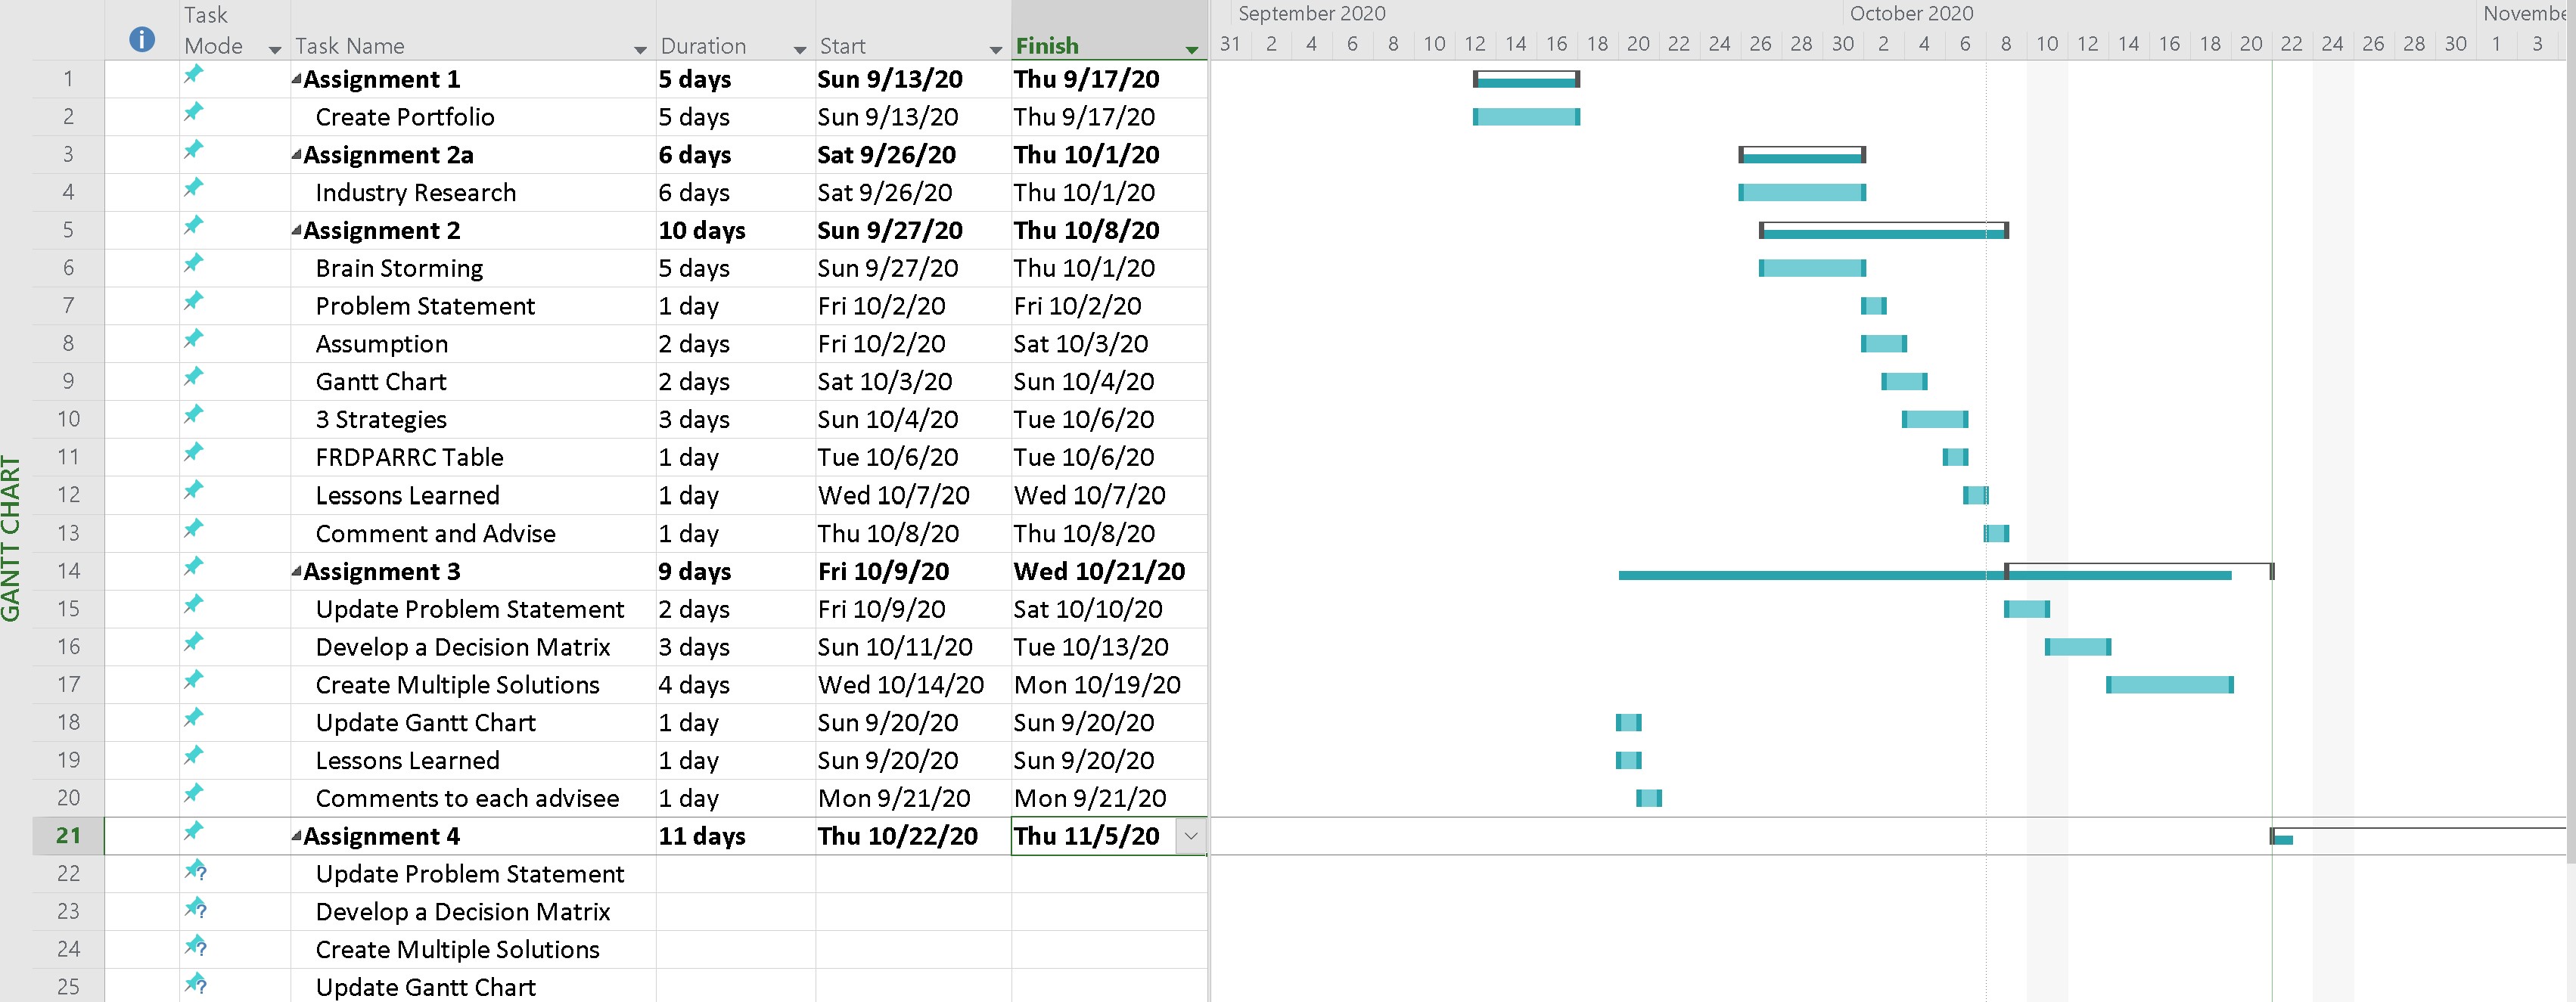The width and height of the screenshot is (2576, 1002).
Task: Select row 21 by its row header
Action: [x=68, y=836]
